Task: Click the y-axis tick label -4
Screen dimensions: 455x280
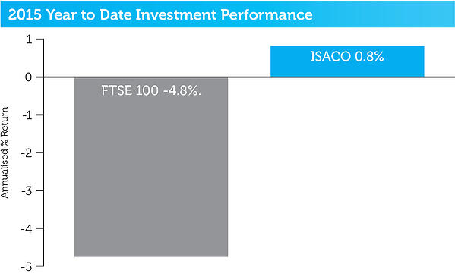Action: [x=27, y=228]
